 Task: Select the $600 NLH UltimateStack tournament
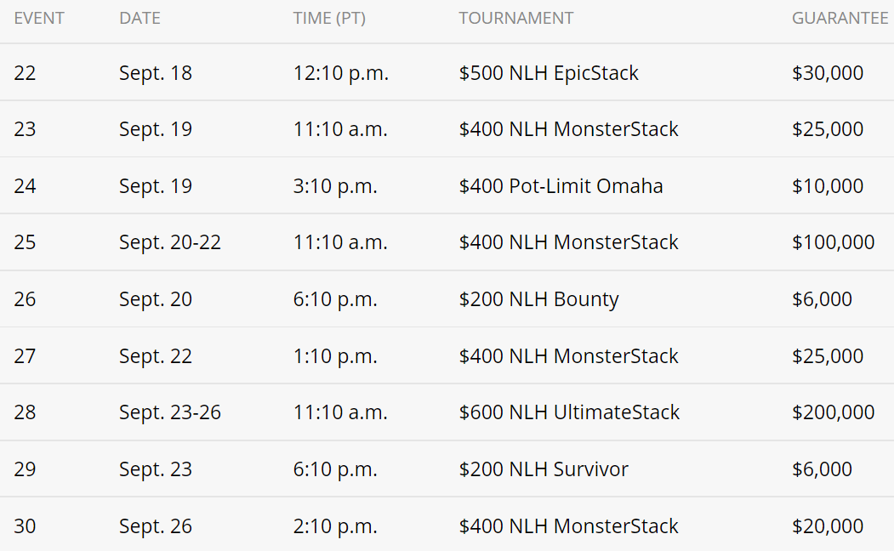(x=569, y=412)
